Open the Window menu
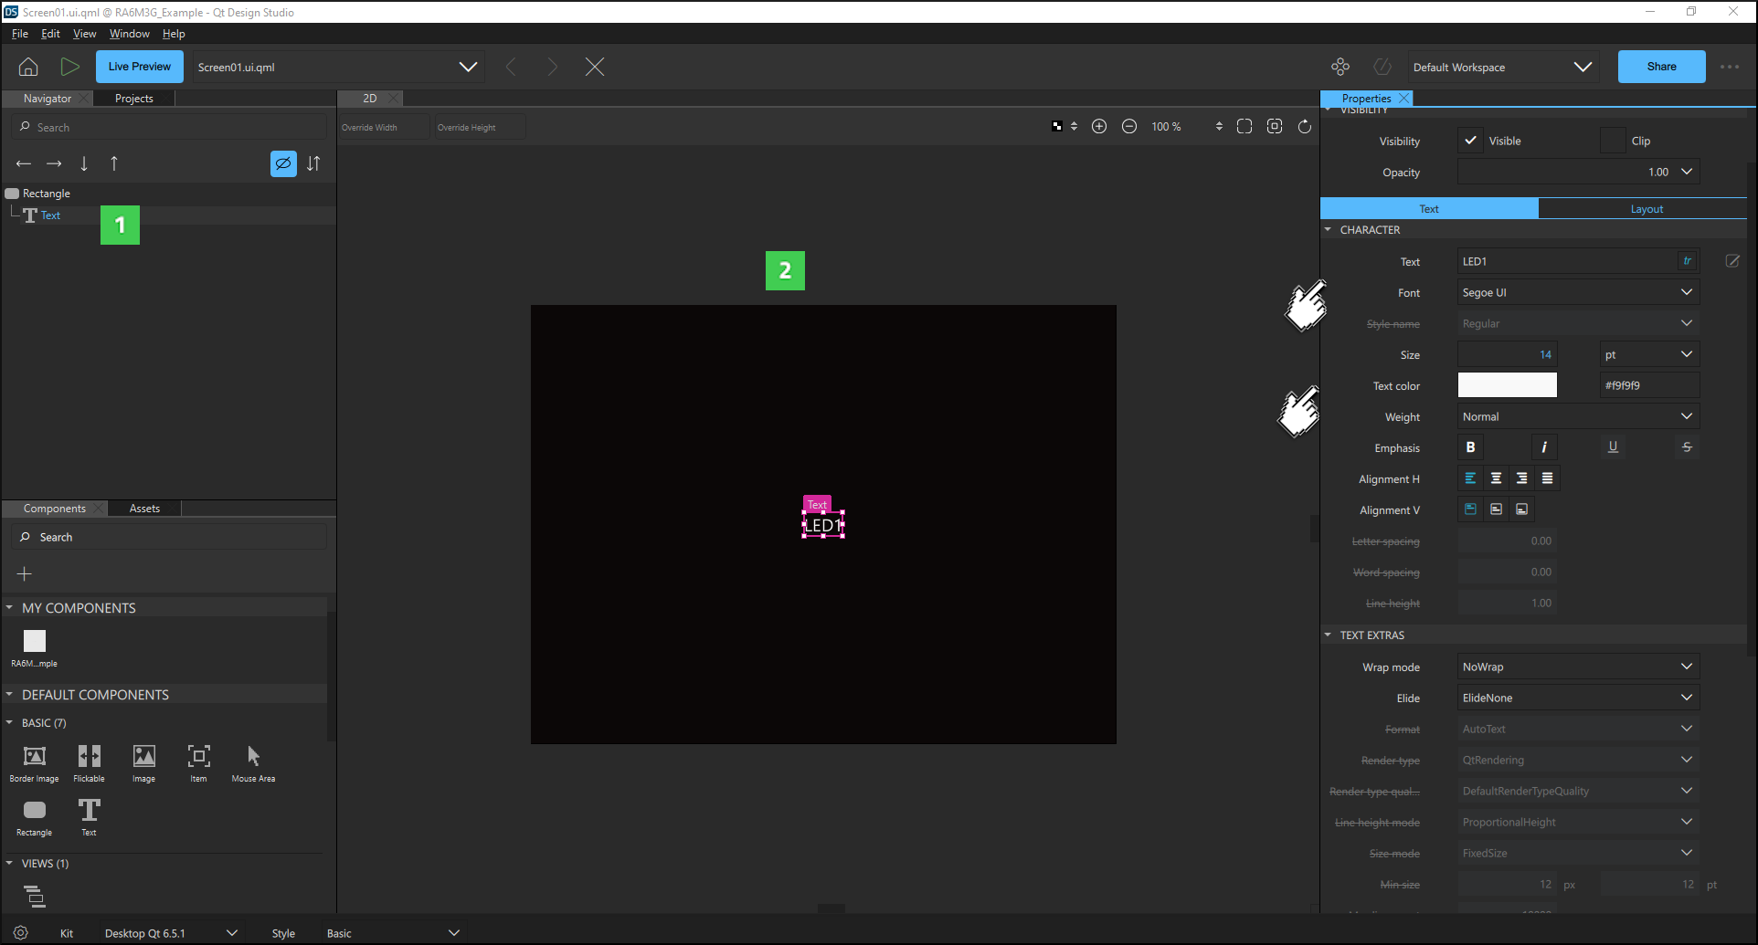The width and height of the screenshot is (1758, 945). point(129,34)
